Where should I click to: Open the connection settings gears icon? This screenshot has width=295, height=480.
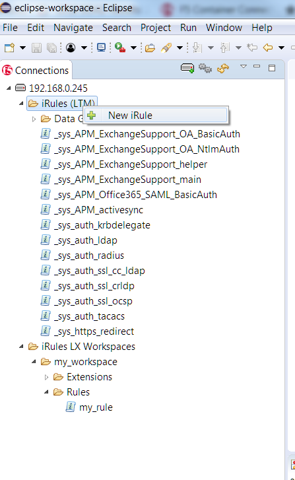point(205,68)
